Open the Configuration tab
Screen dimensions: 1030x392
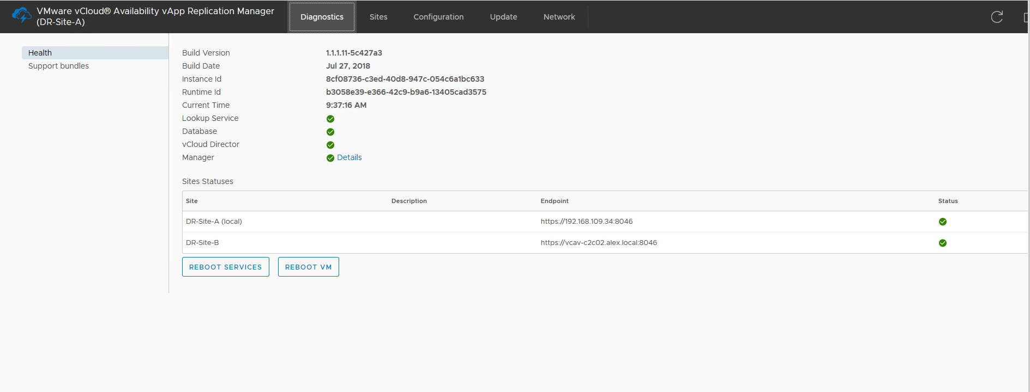point(438,17)
